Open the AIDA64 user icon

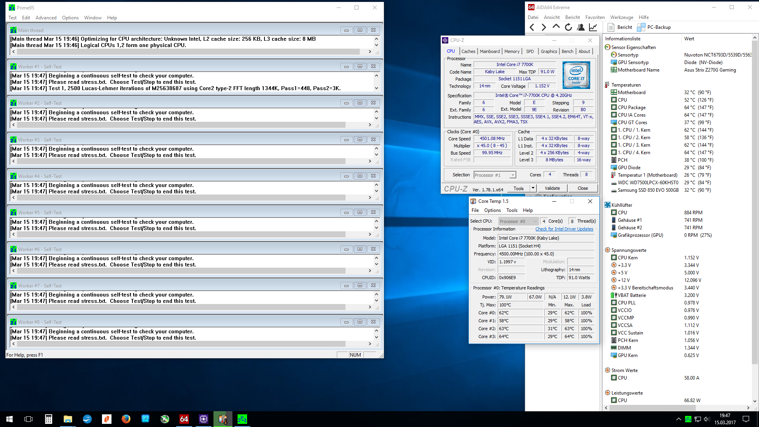pyautogui.click(x=581, y=27)
